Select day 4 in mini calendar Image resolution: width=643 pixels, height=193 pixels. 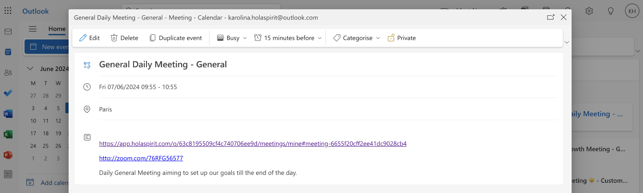[x=45, y=108]
